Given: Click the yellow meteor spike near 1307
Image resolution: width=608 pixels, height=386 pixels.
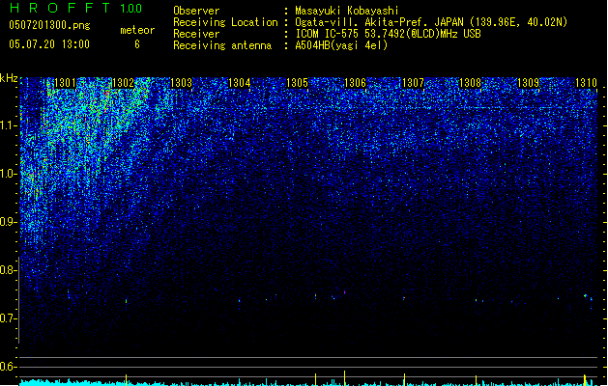Looking at the screenshot, I should click(x=404, y=379).
